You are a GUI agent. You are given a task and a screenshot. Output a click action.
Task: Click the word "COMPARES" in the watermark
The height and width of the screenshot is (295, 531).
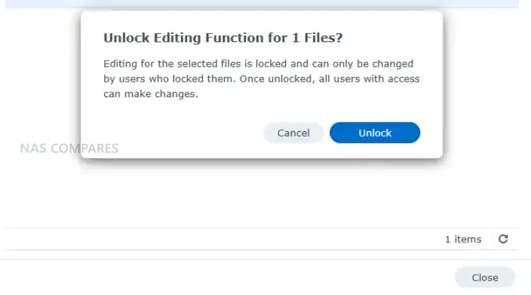(84, 148)
